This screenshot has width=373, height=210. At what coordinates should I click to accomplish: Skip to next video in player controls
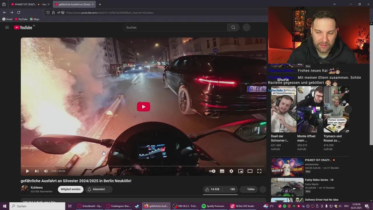(x=37, y=171)
